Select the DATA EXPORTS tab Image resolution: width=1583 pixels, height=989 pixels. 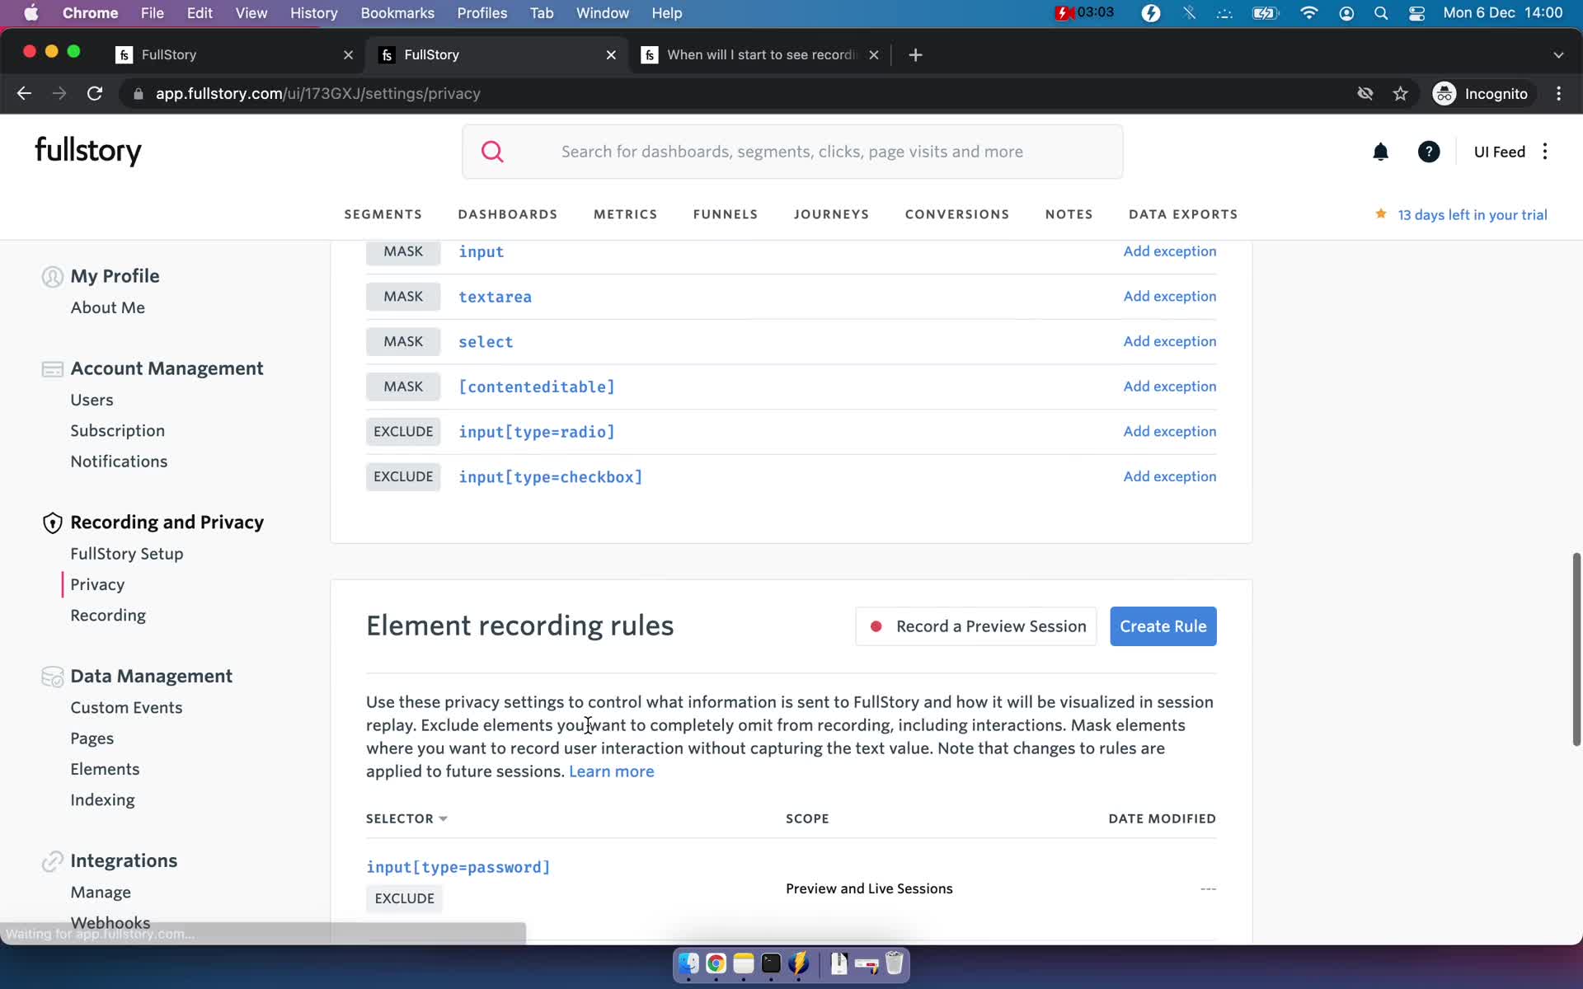[1183, 214]
